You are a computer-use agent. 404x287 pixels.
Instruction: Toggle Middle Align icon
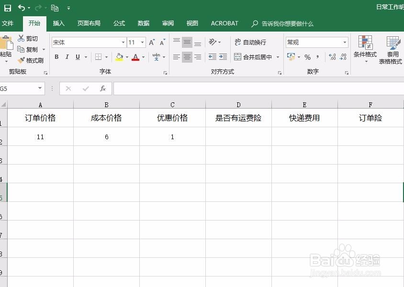click(187, 42)
